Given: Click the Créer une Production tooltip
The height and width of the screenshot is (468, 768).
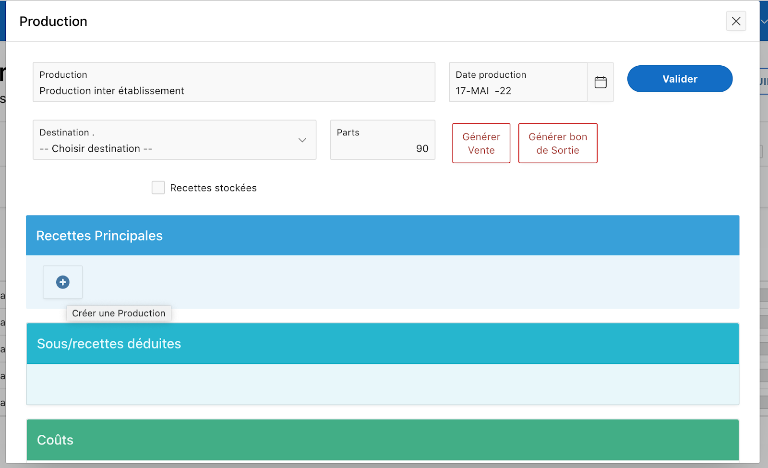Looking at the screenshot, I should 119,313.
